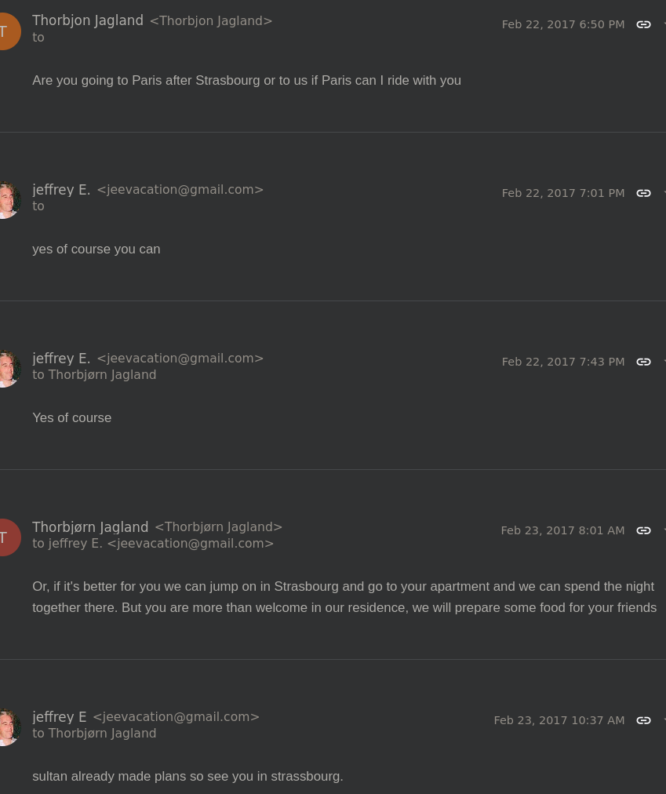This screenshot has width=666, height=794.
Task: Copy link for the 6:50 PM message
Action: point(643,24)
